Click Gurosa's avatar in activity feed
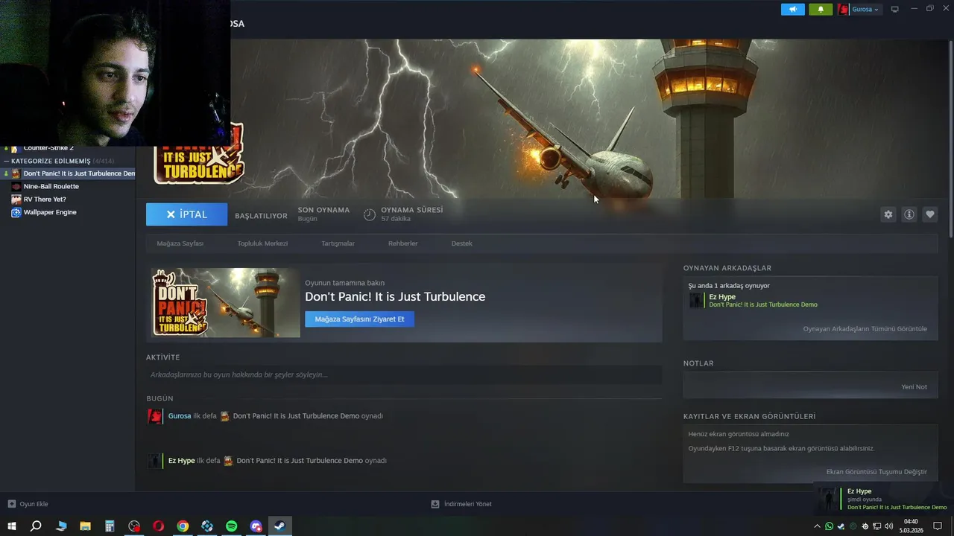Image resolution: width=954 pixels, height=536 pixels. coord(155,416)
